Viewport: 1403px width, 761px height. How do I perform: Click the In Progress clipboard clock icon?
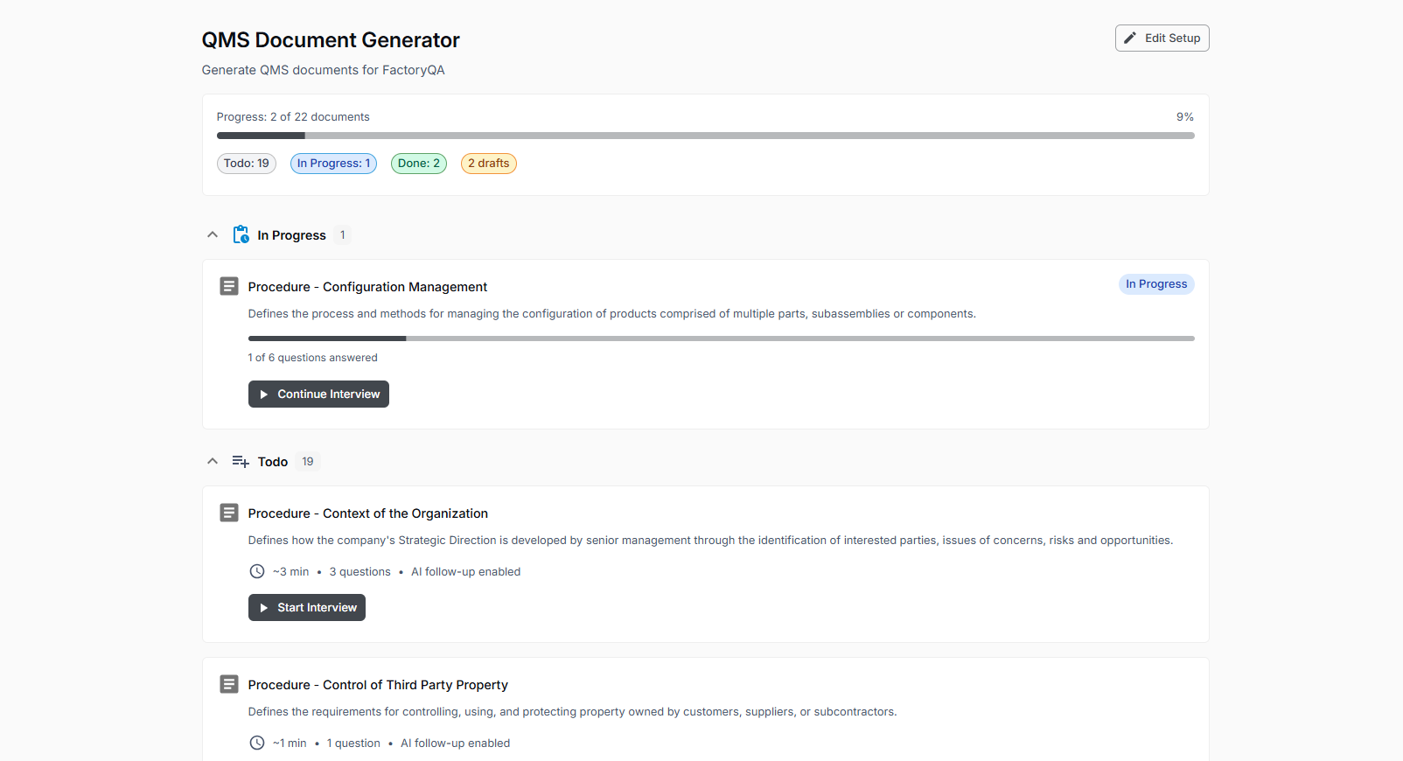pos(241,234)
